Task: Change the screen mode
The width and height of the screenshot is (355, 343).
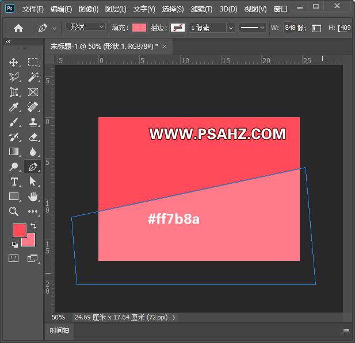Action: [x=33, y=258]
